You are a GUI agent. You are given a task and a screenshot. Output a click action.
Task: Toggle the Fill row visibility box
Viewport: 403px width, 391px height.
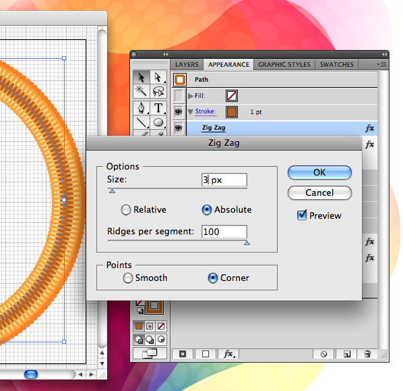(179, 96)
